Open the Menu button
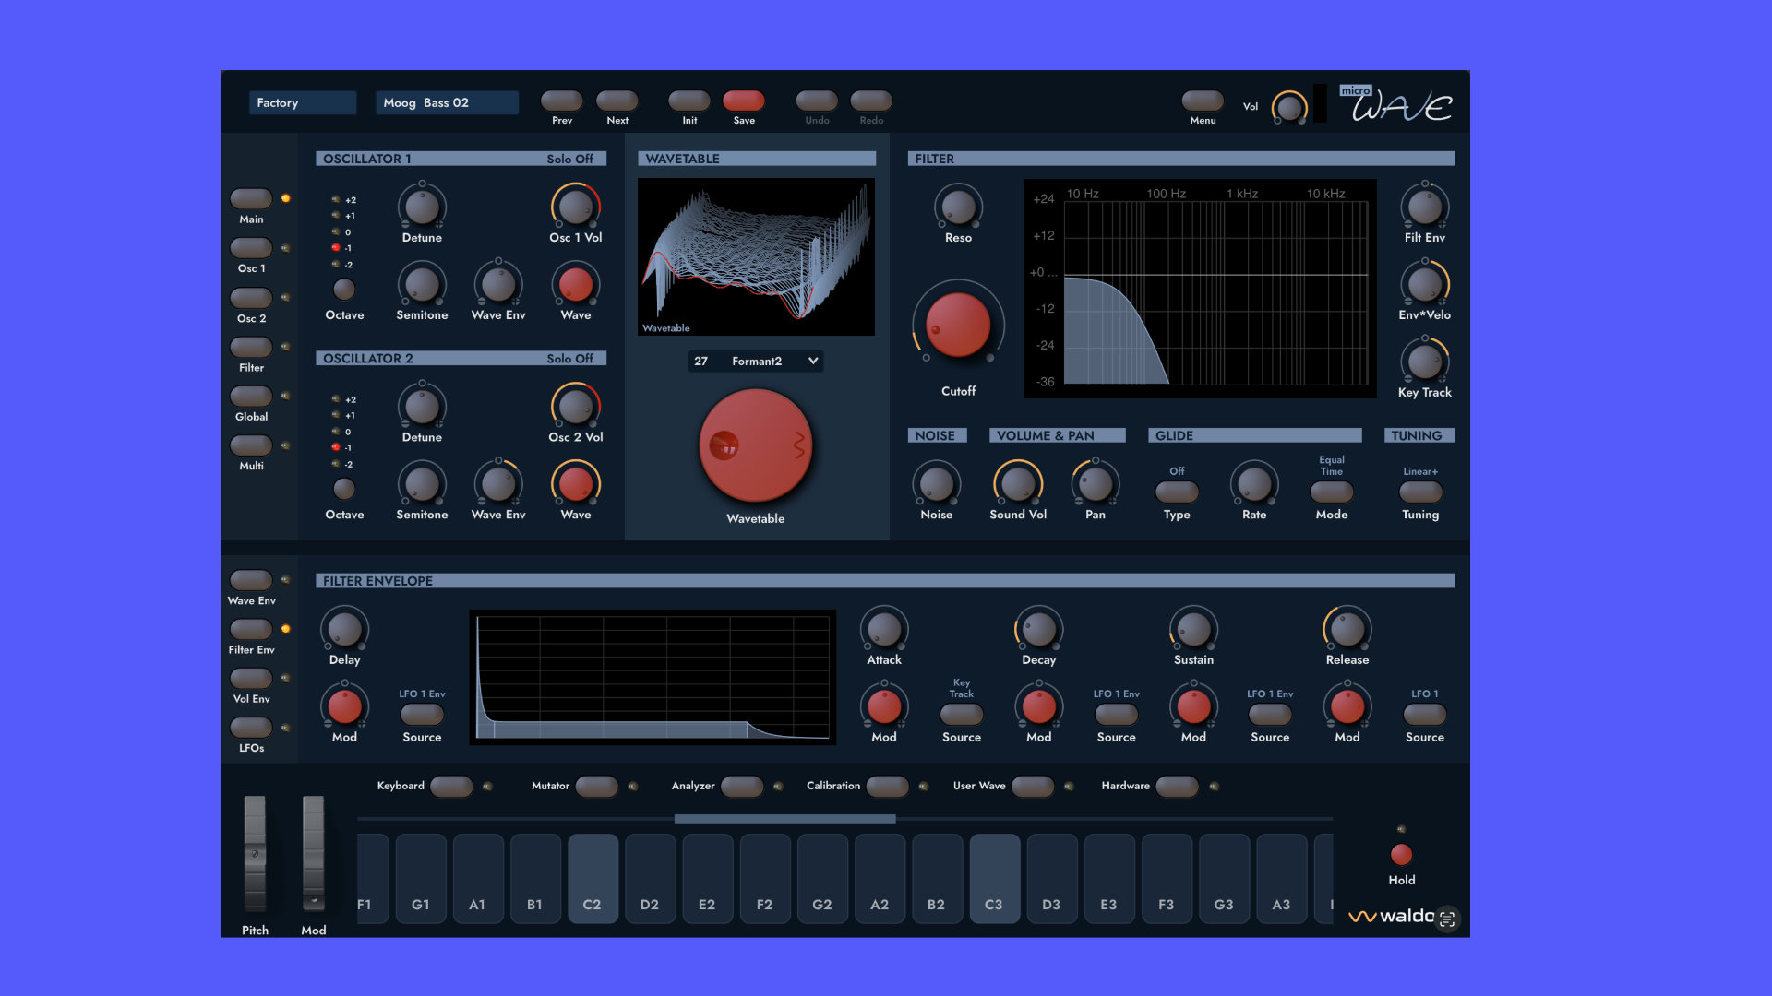This screenshot has width=1772, height=996. pyautogui.click(x=1203, y=100)
